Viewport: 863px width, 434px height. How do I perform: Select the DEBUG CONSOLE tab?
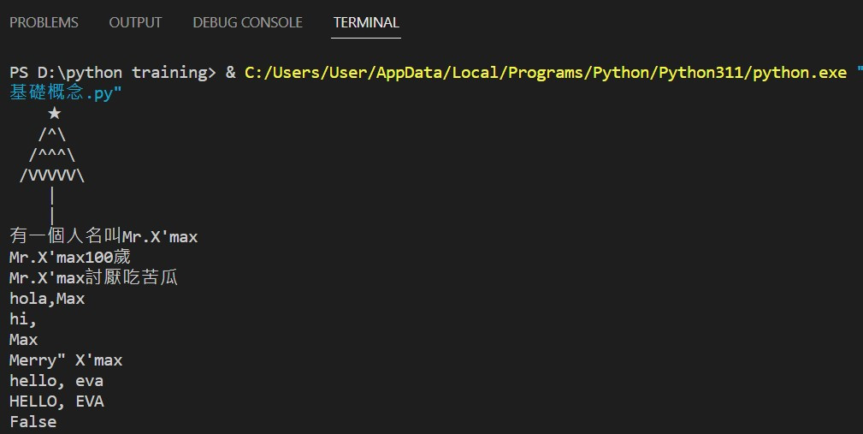point(247,22)
